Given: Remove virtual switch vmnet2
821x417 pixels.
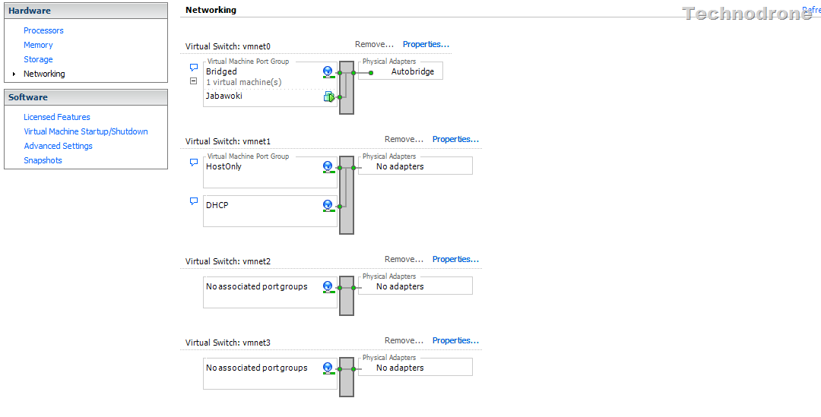Looking at the screenshot, I should click(404, 259).
